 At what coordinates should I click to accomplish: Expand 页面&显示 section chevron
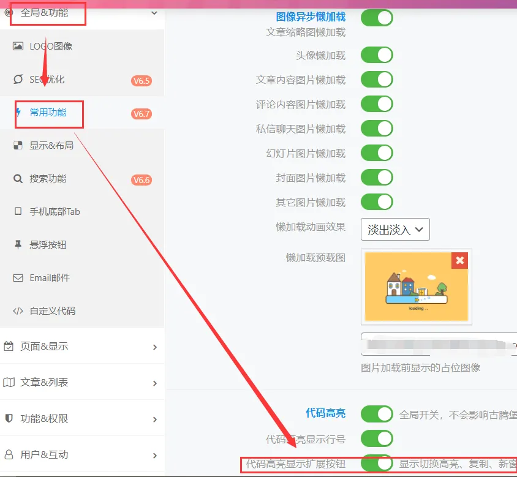[155, 347]
